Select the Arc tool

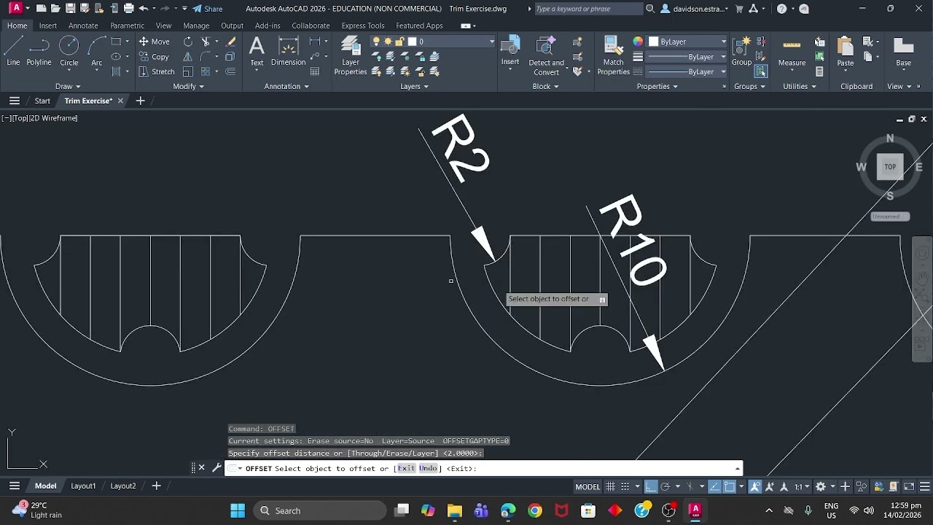pyautogui.click(x=96, y=51)
